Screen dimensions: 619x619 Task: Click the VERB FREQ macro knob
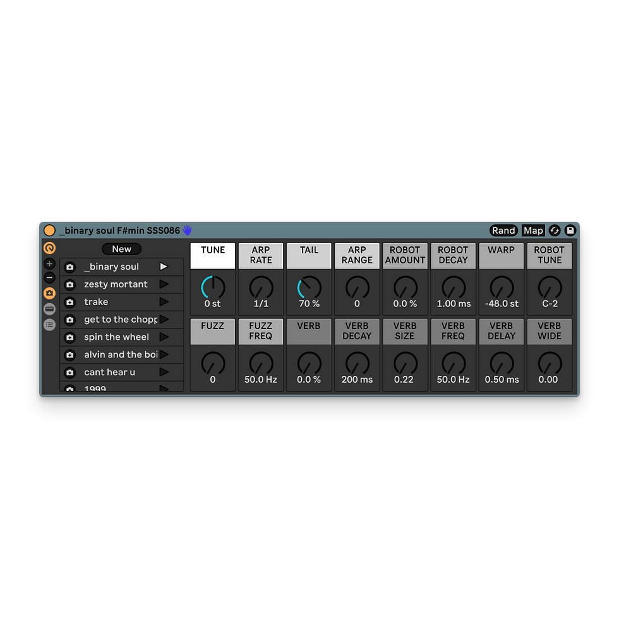pos(454,363)
